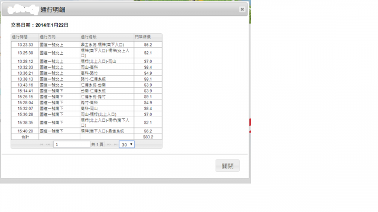Select the 13:28:12 time cell
Viewport: 378px width, 212px height.
(x=25, y=61)
